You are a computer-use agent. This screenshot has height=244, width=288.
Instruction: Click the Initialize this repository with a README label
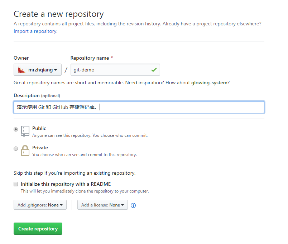point(66,184)
